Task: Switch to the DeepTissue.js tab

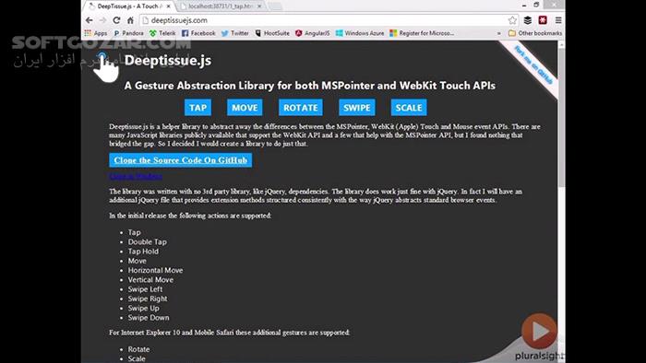Action: coord(129,6)
